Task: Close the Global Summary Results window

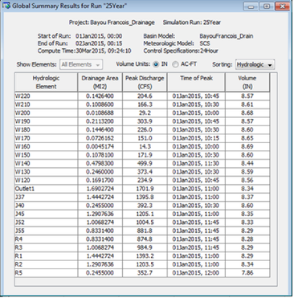Action: coord(282,6)
